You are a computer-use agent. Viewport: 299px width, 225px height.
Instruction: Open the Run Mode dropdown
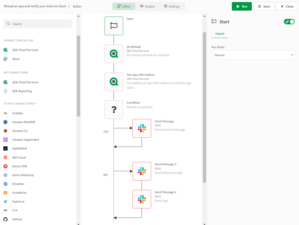253,55
